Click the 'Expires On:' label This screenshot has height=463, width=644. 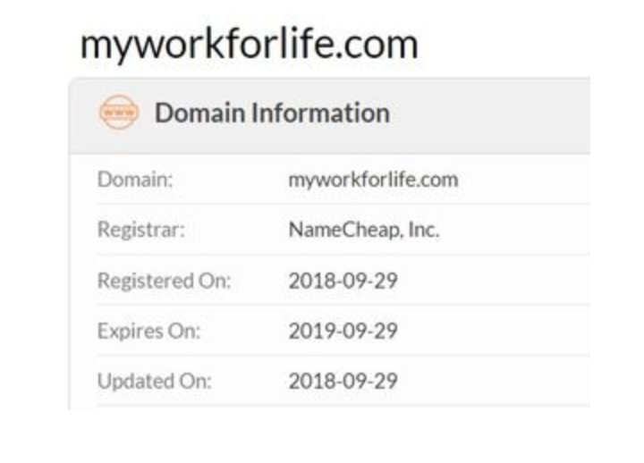(148, 331)
